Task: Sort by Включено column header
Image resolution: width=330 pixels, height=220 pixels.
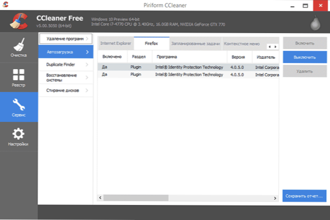Action: tap(112, 57)
